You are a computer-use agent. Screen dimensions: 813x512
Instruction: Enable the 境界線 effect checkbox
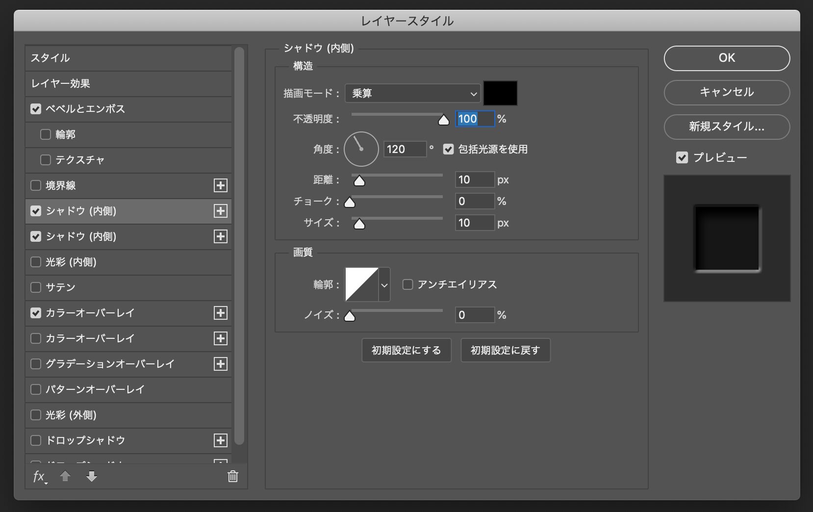pyautogui.click(x=36, y=185)
